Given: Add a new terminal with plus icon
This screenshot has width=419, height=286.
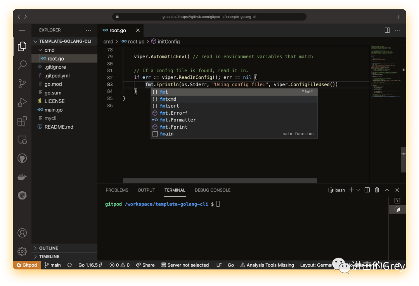Looking at the screenshot, I should (351, 190).
